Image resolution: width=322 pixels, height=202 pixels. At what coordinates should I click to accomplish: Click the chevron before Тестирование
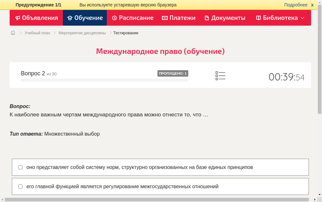point(110,33)
